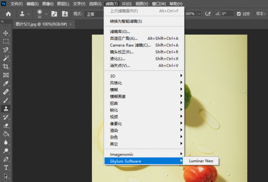Select the Brush tool

coord(6,100)
